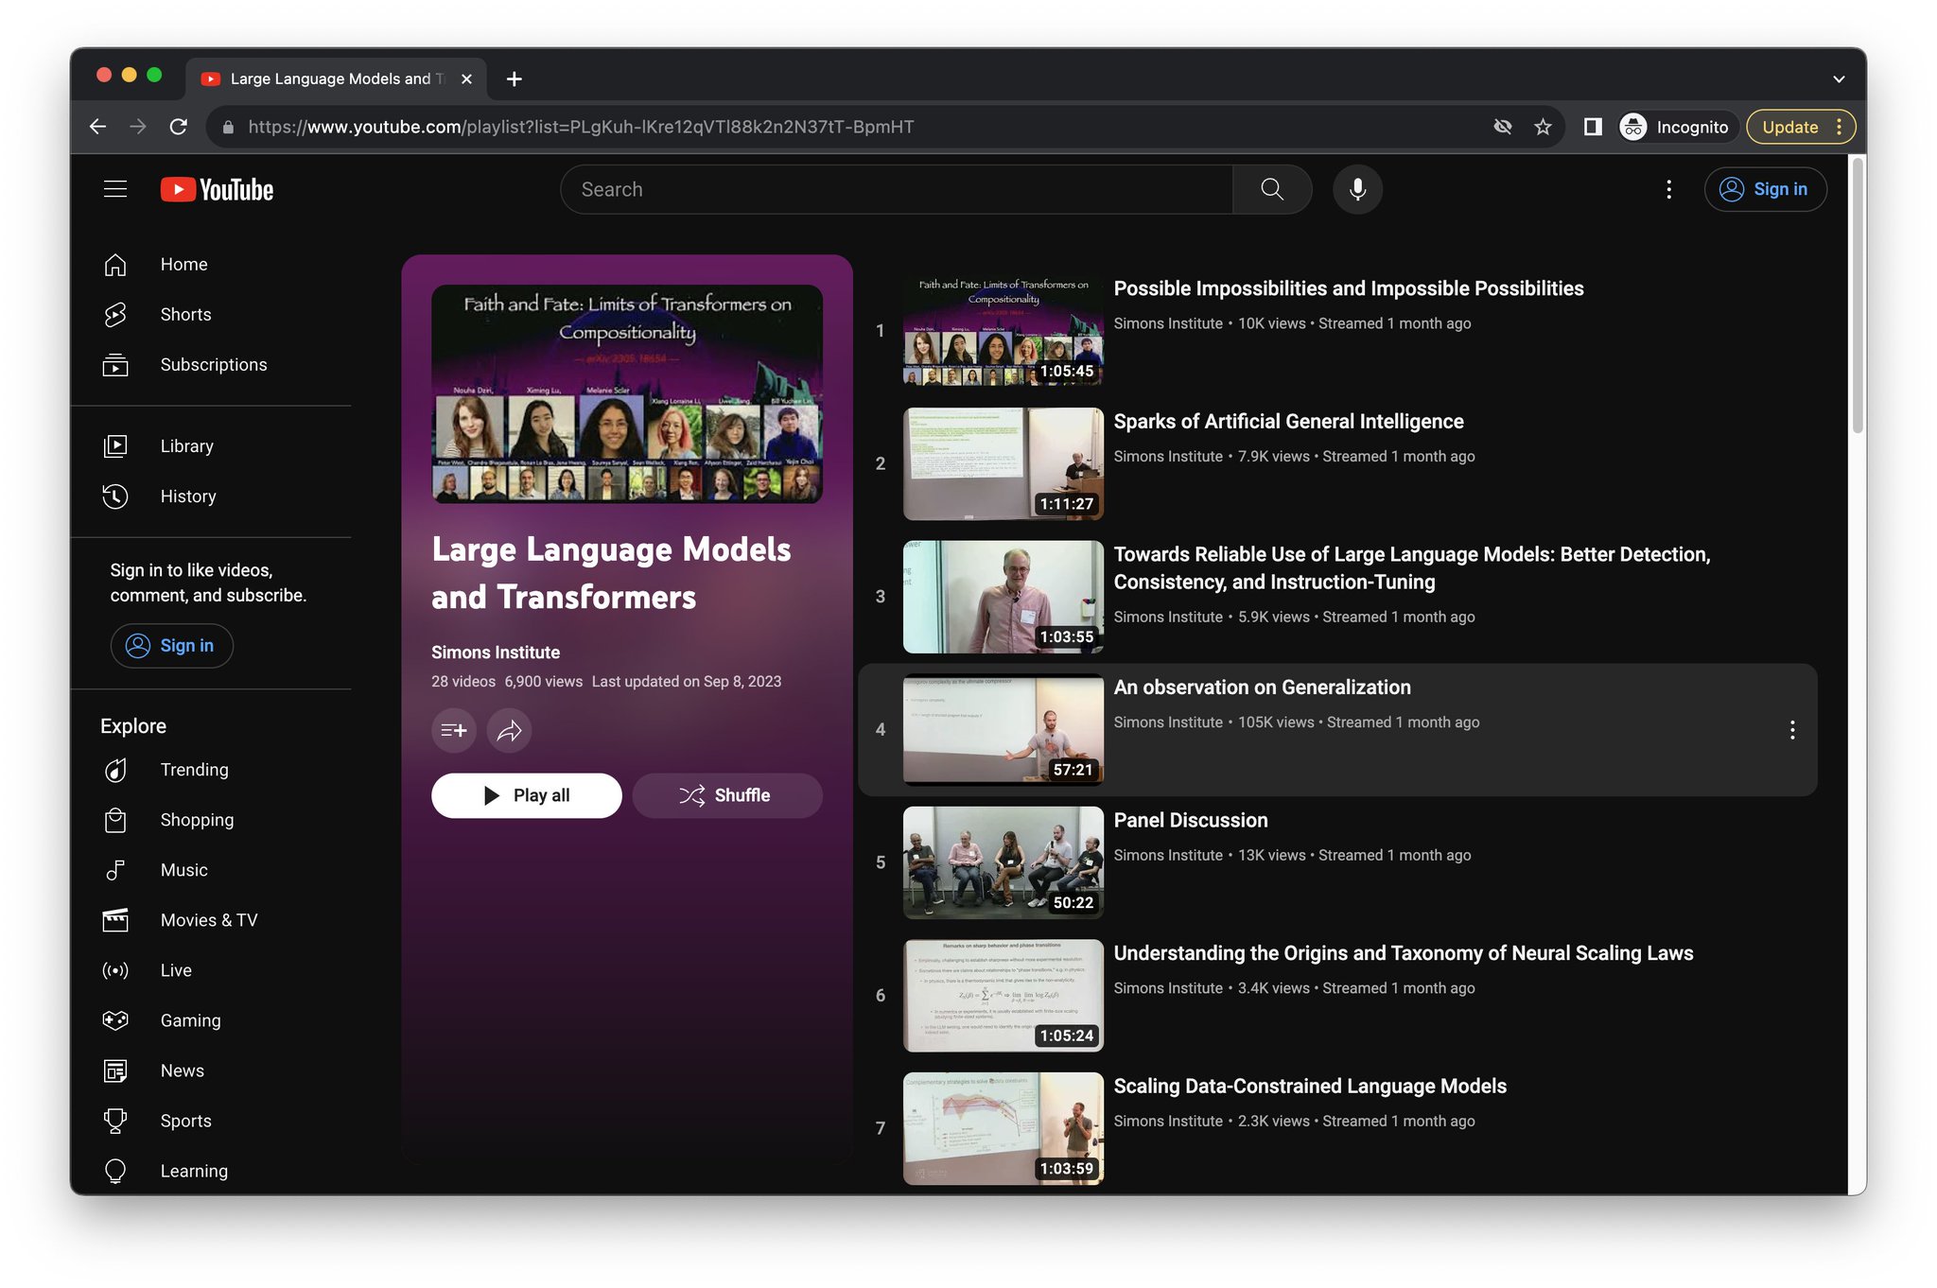Activate voice search microphone icon
Viewport: 1937px width, 1288px height.
1357,189
